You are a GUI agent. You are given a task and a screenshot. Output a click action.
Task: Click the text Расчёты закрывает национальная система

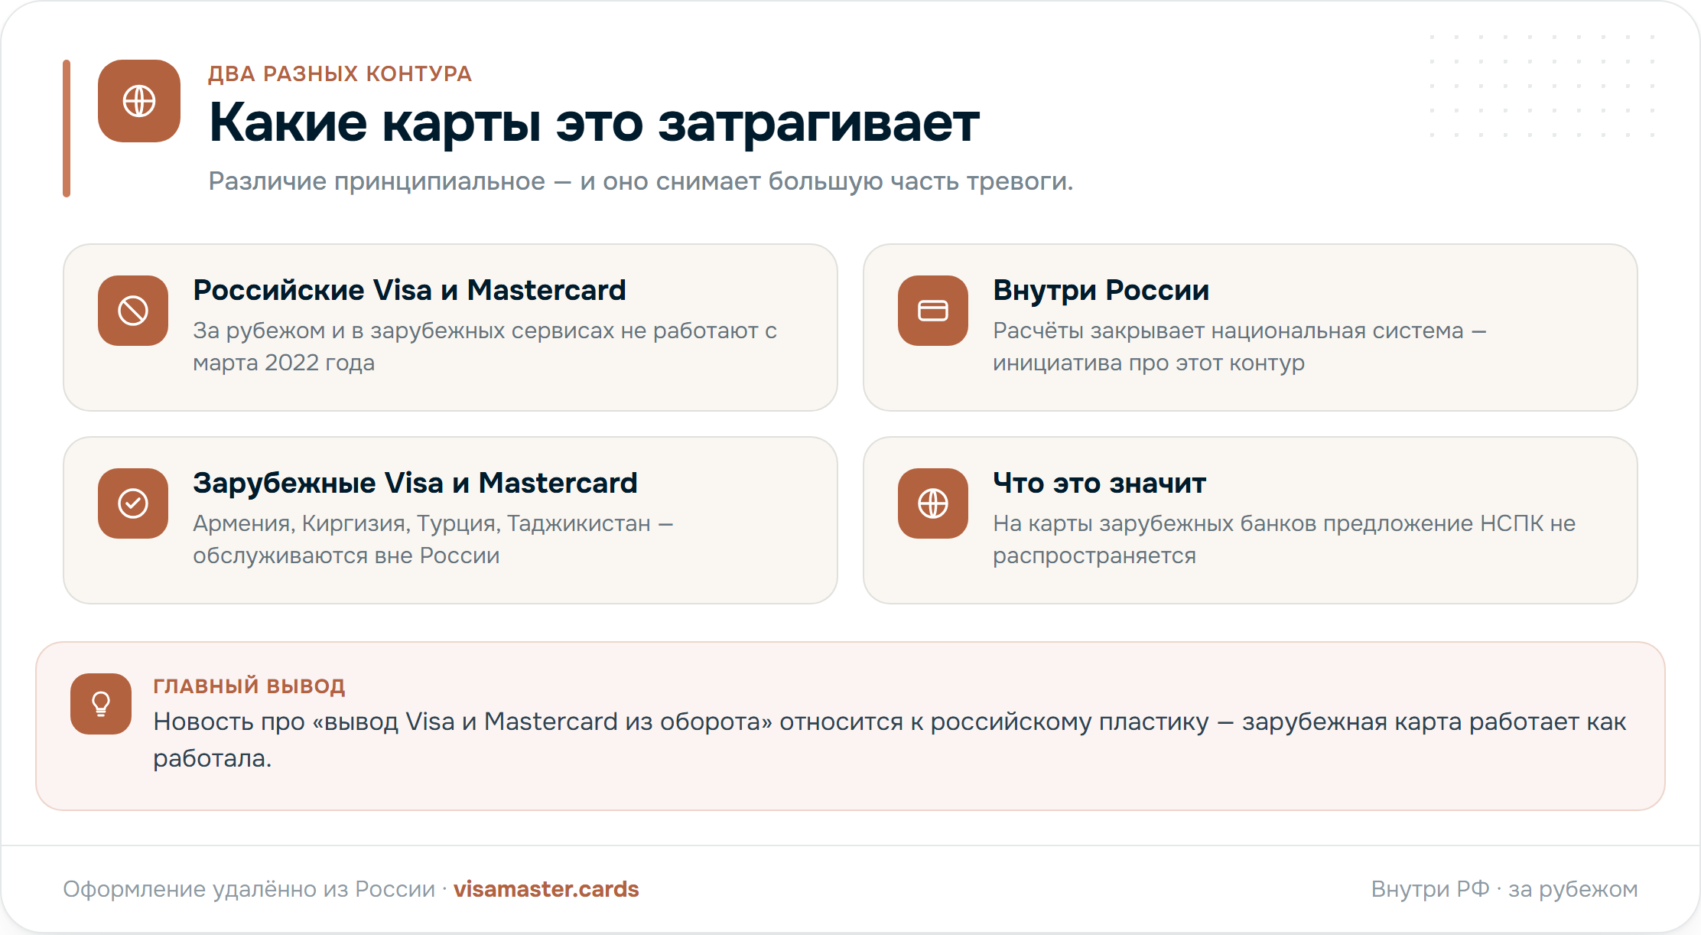pyautogui.click(x=1240, y=347)
